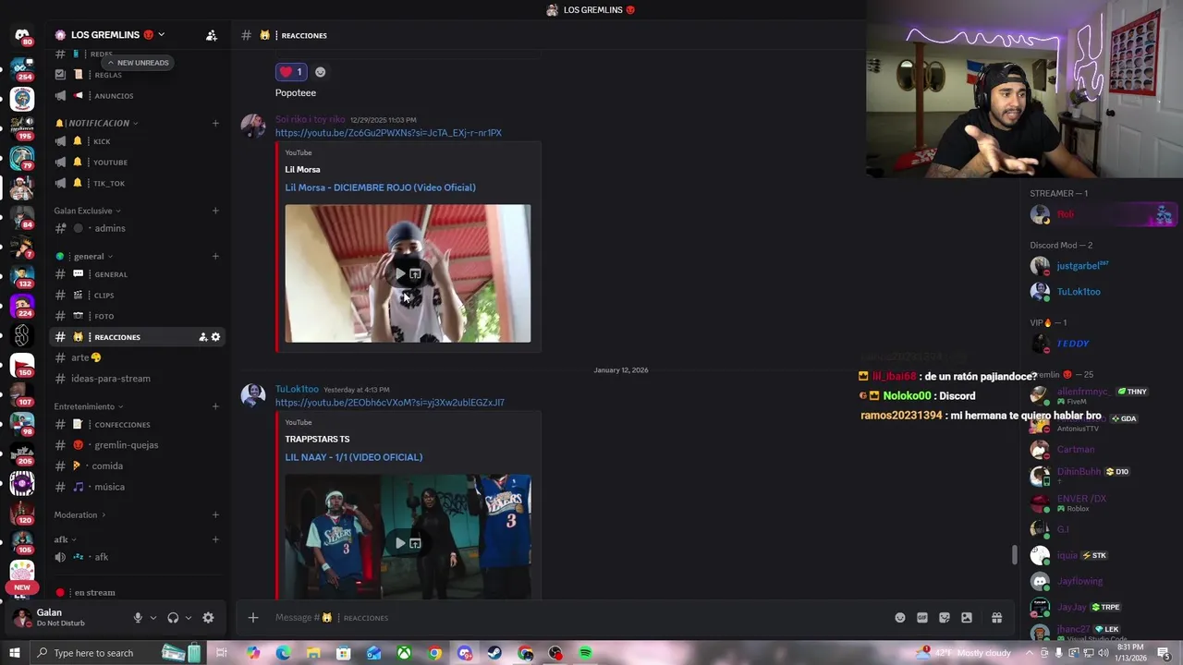
Task: Open the ideas-para-stream channel
Action: click(137, 379)
